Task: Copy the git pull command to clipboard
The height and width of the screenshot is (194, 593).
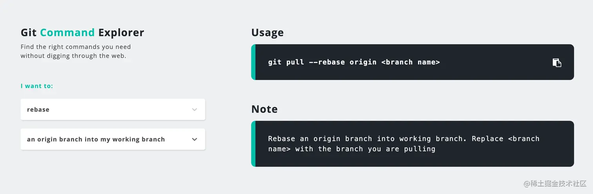Action: [x=557, y=62]
